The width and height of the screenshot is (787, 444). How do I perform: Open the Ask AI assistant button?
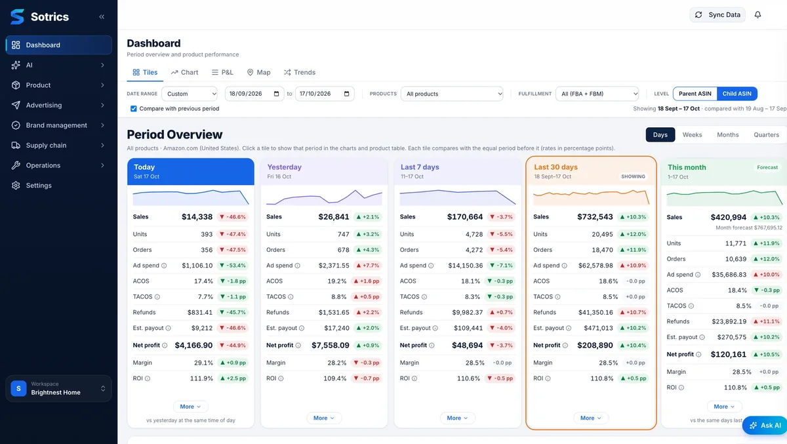pos(765,426)
